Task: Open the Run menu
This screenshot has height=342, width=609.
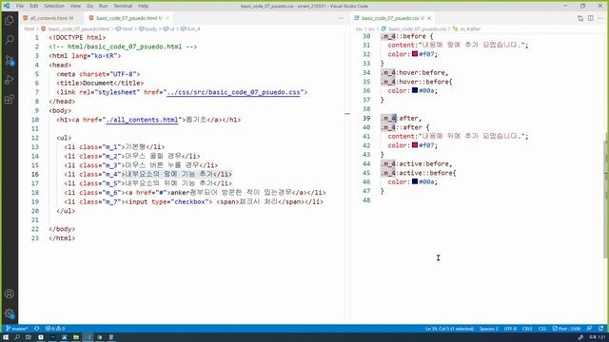Action: 104,6
